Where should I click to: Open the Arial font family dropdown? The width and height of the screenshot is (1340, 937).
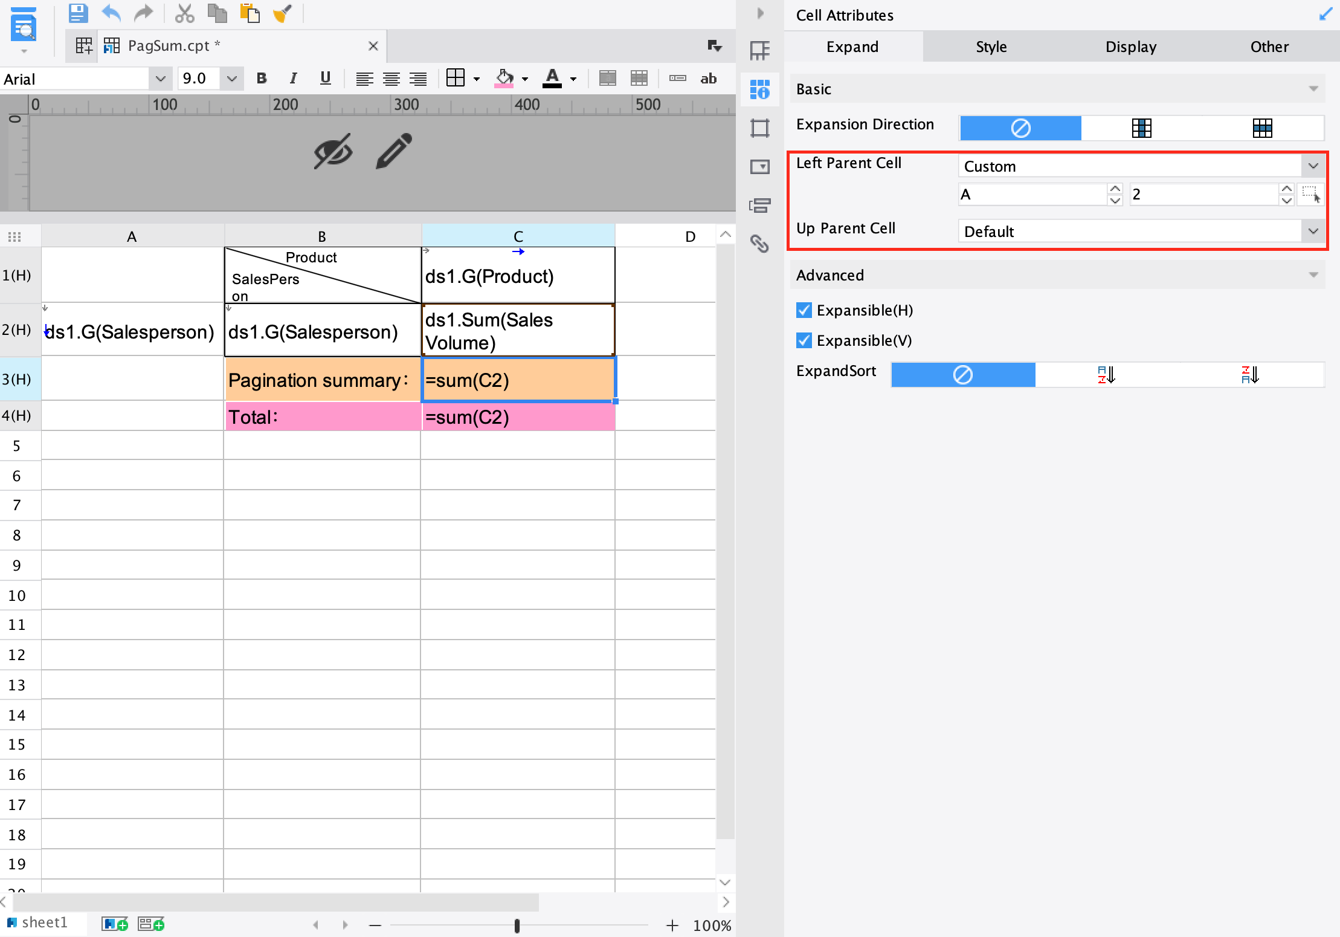coord(159,79)
